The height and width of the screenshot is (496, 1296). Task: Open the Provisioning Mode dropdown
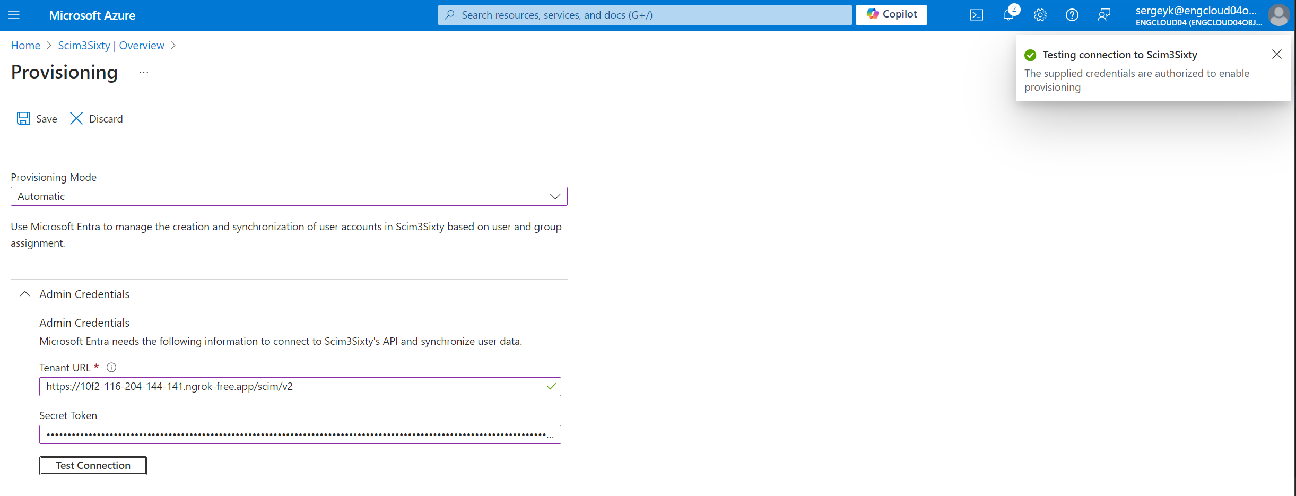[289, 196]
